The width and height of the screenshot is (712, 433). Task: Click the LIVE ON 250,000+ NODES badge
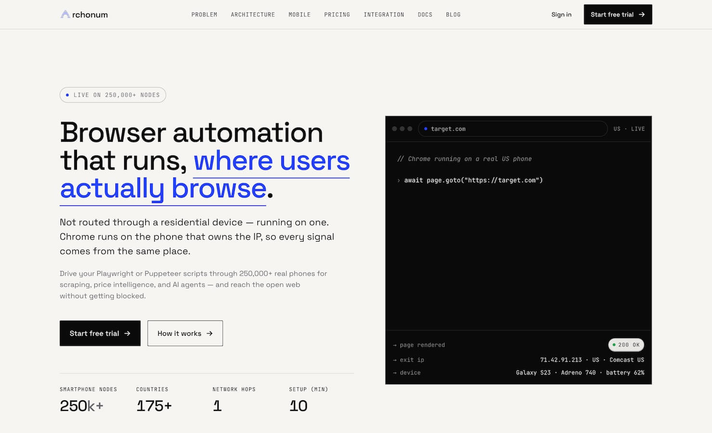(113, 95)
